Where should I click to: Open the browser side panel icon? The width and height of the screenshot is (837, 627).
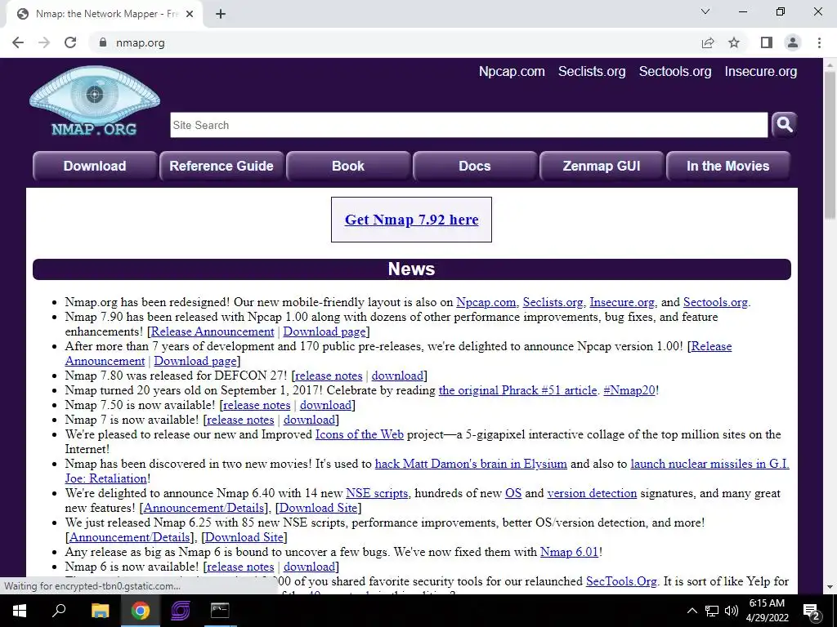pos(767,42)
